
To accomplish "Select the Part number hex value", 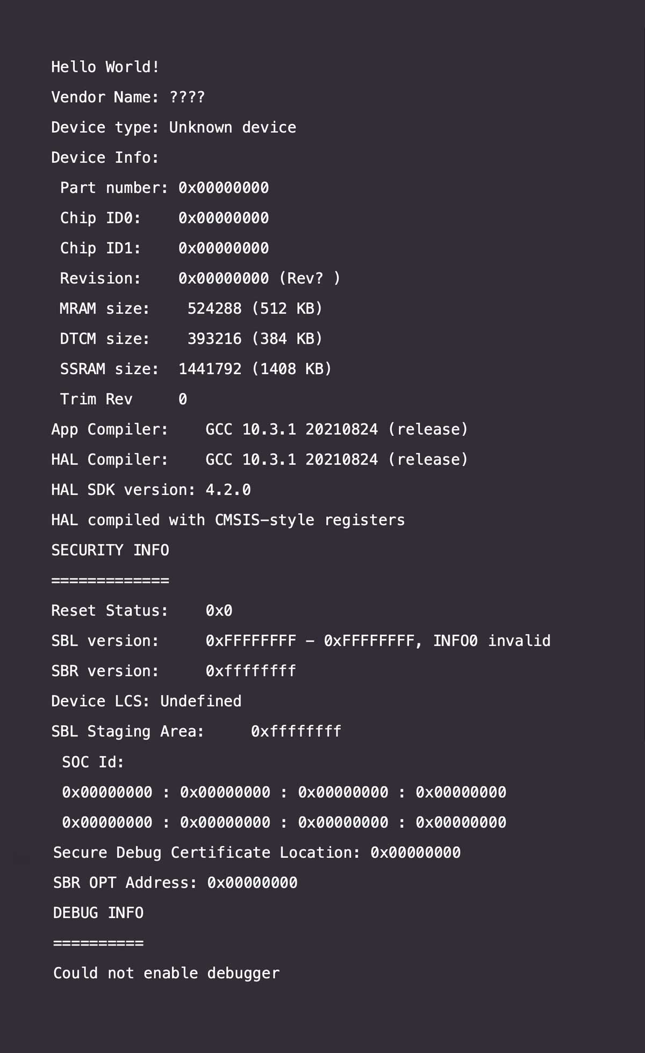I will 224,188.
